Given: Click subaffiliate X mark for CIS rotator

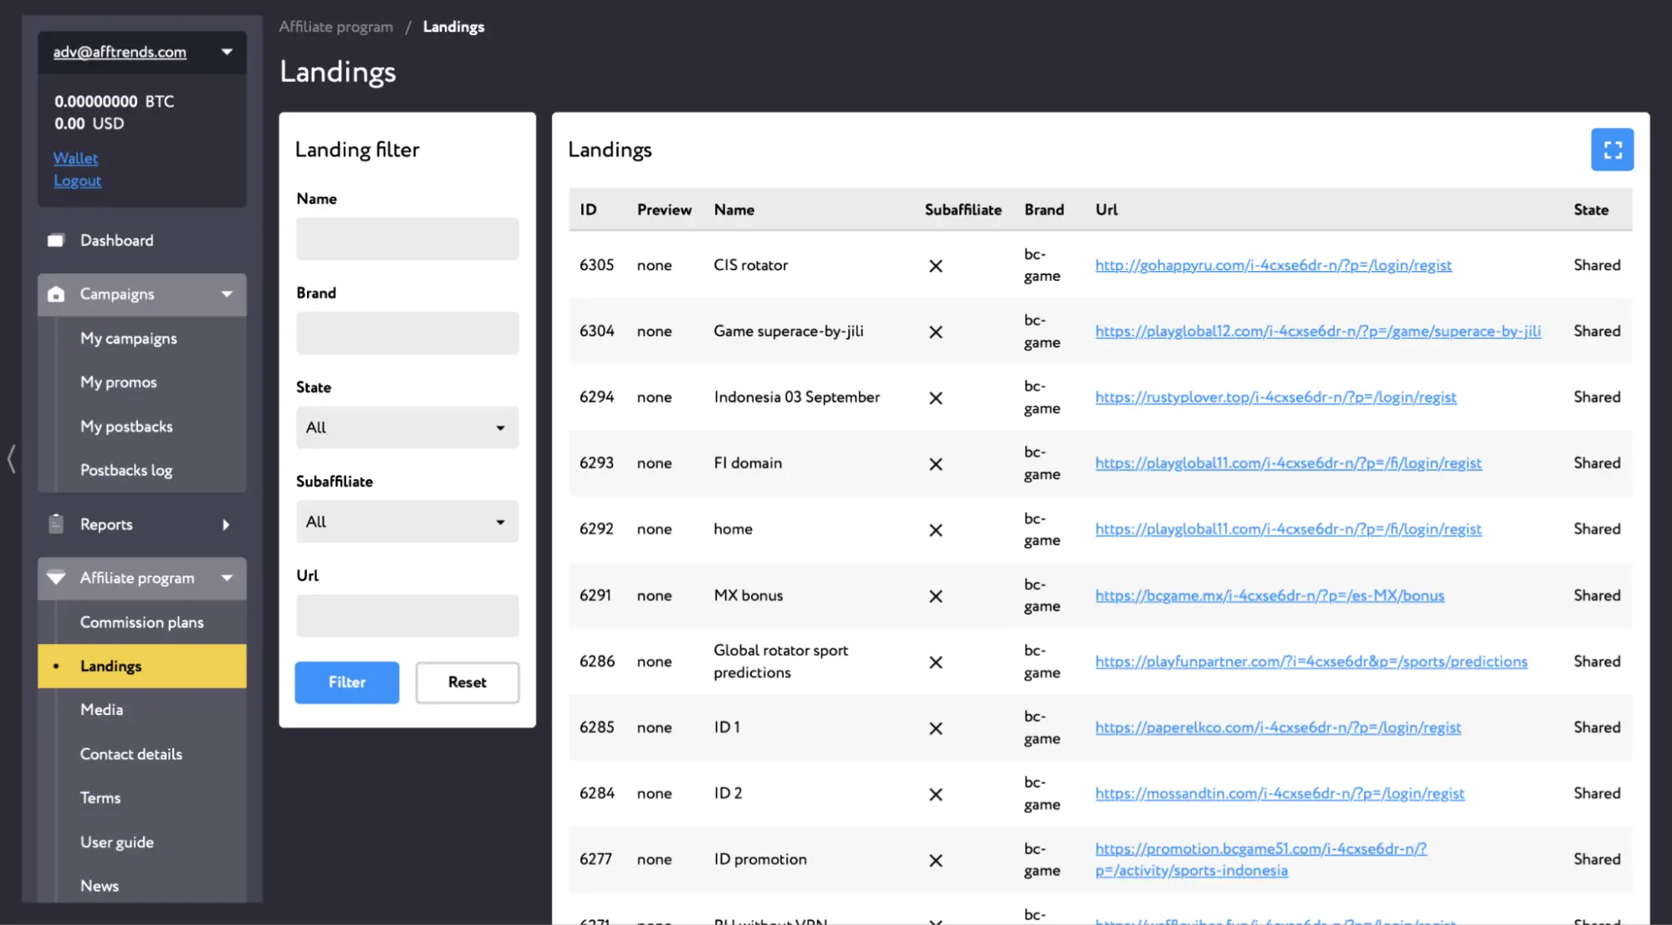Looking at the screenshot, I should point(936,266).
